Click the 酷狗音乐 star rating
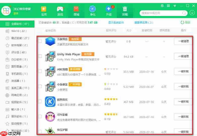 (x=111, y=99)
